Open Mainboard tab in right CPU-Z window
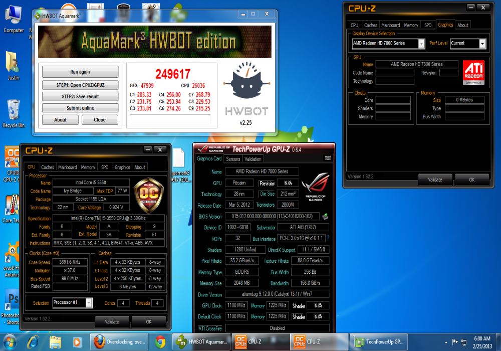 click(390, 25)
